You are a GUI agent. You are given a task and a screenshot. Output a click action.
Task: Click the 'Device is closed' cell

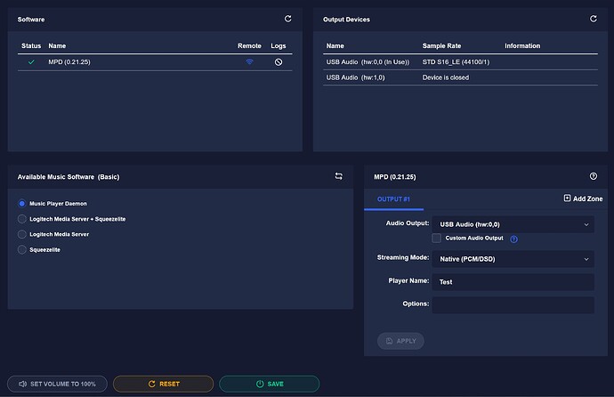446,77
